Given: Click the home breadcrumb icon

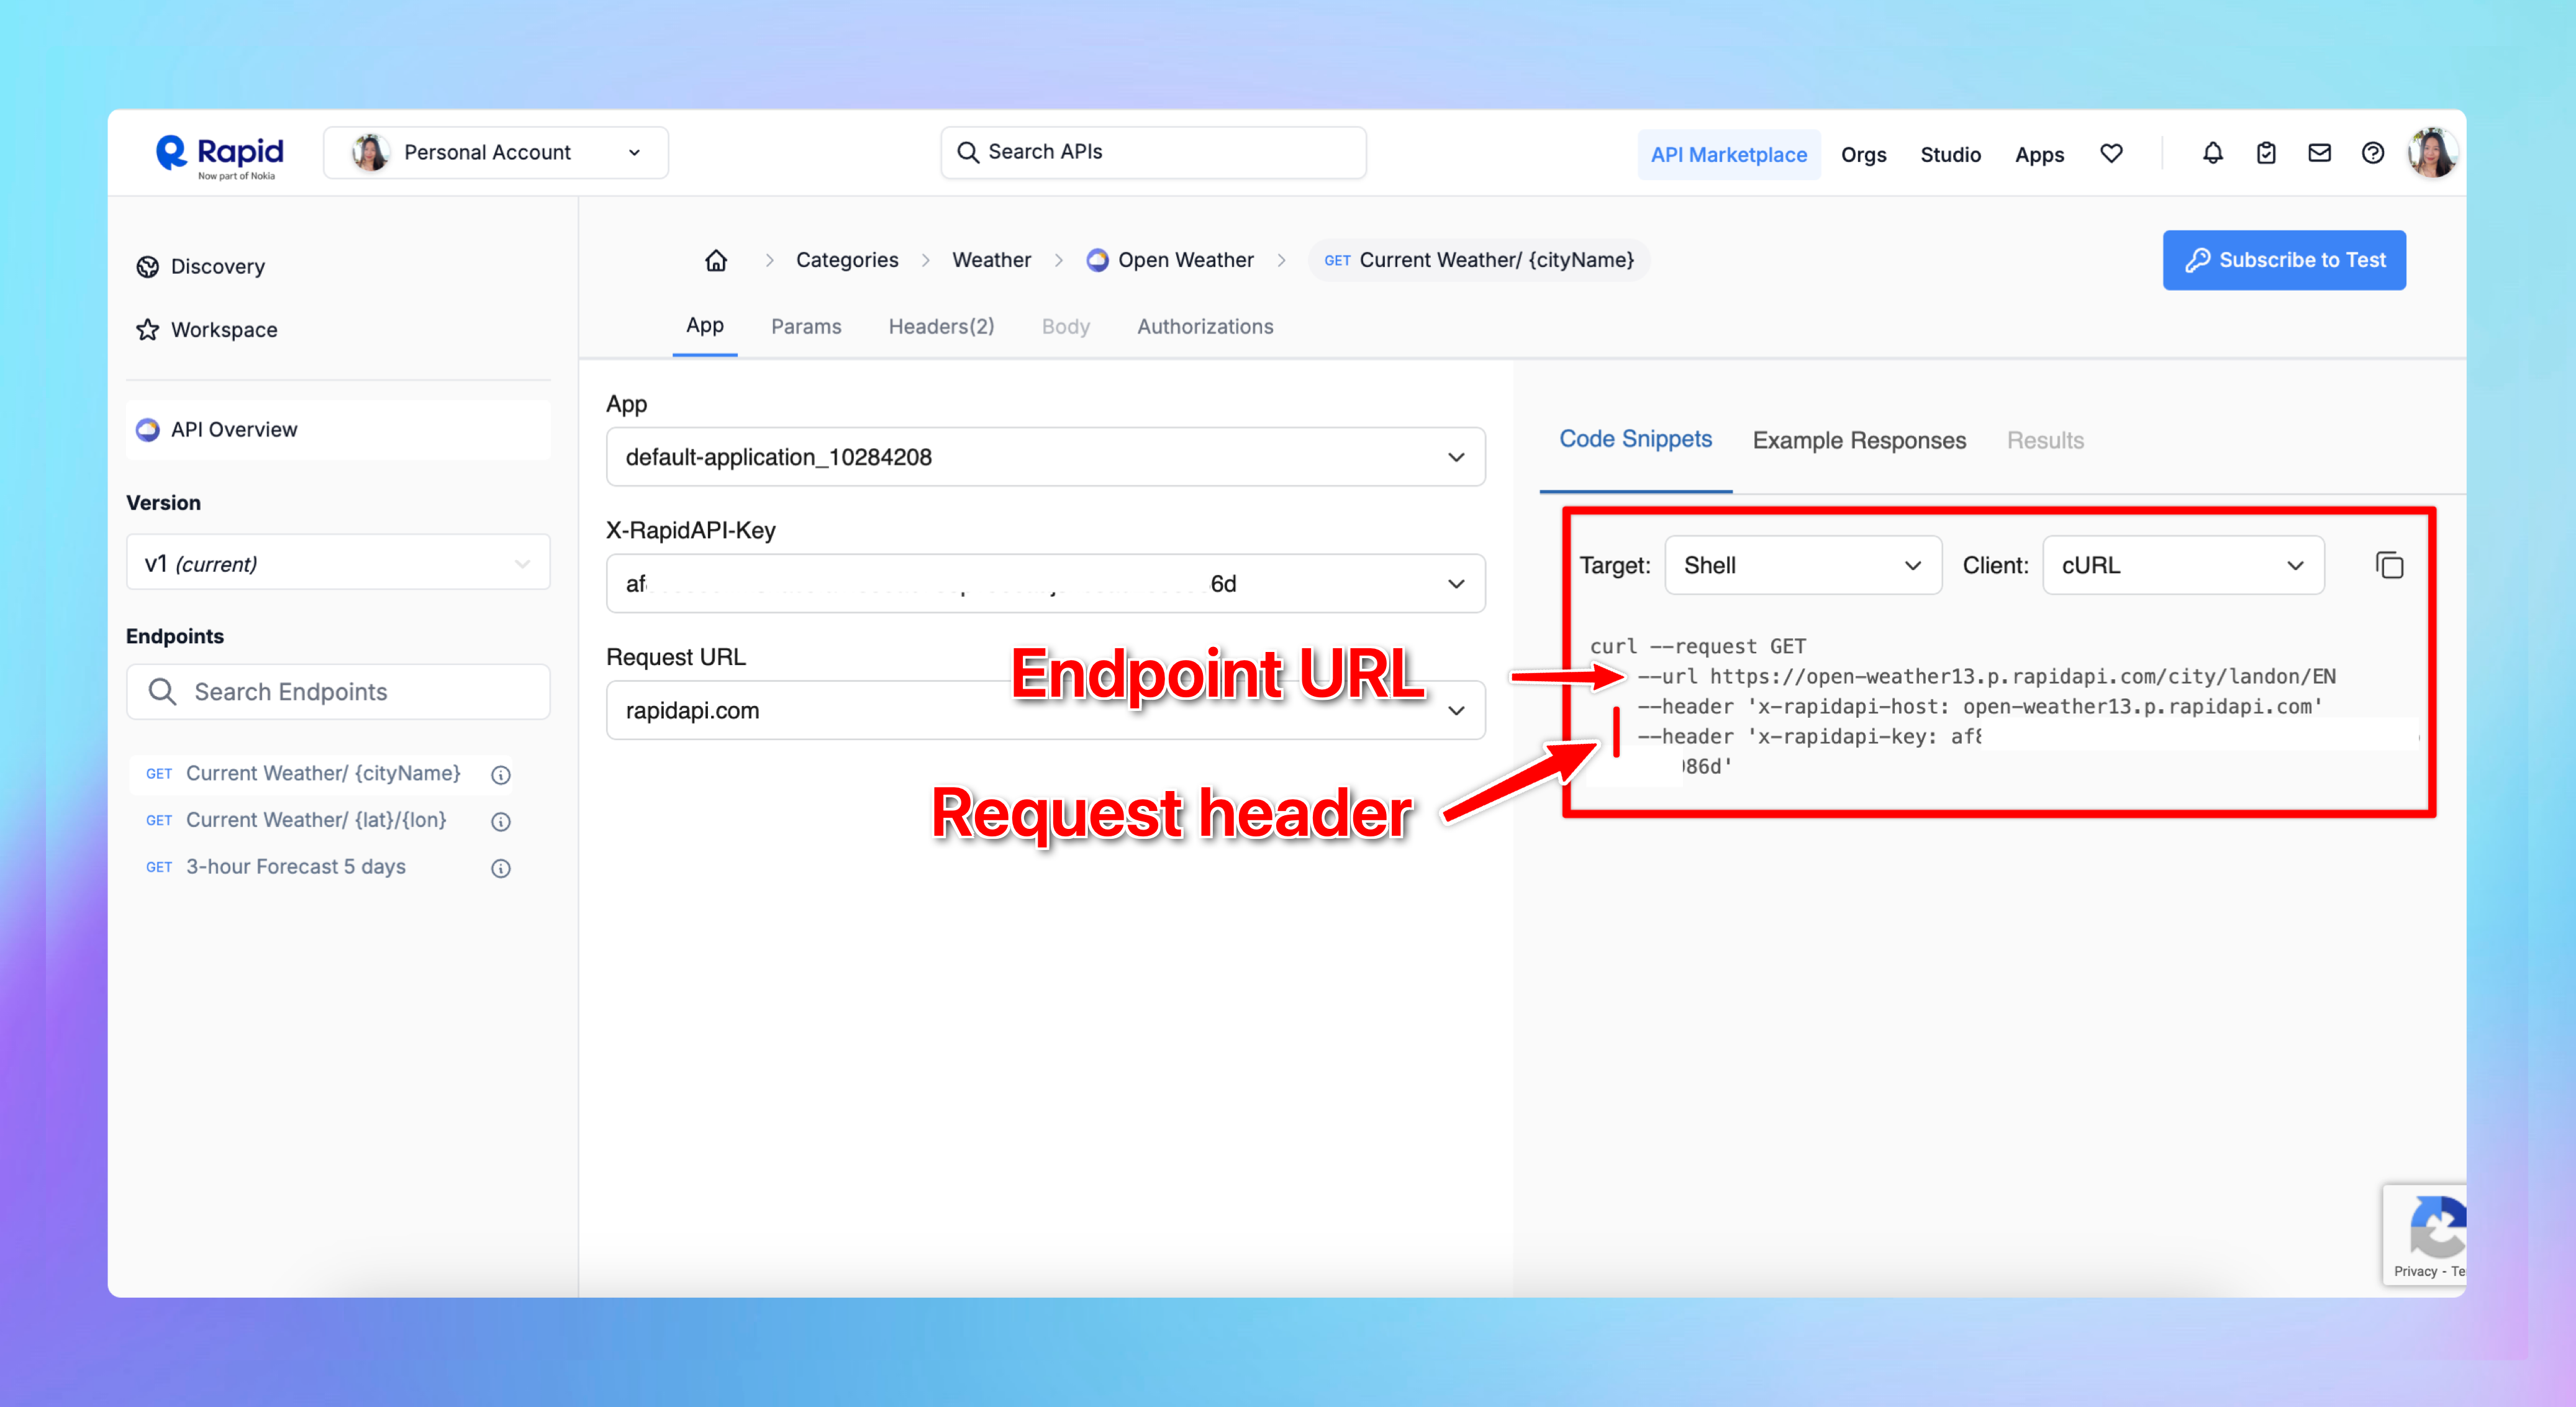Looking at the screenshot, I should [x=716, y=260].
